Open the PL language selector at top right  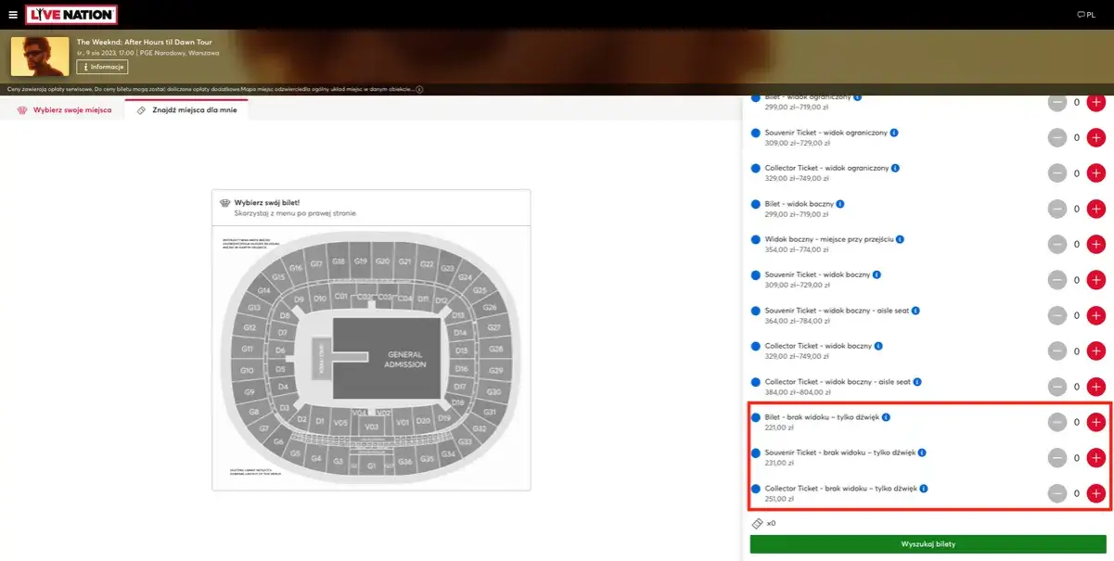pyautogui.click(x=1088, y=14)
